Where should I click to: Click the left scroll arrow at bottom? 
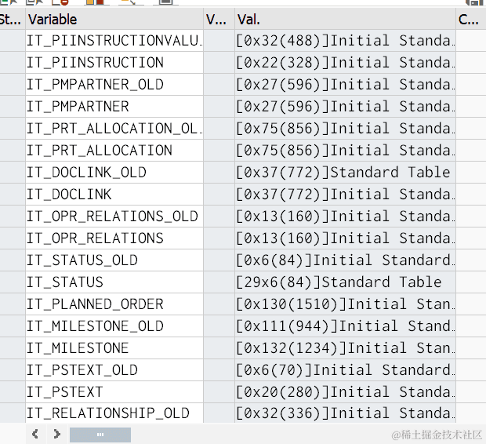pos(35,434)
